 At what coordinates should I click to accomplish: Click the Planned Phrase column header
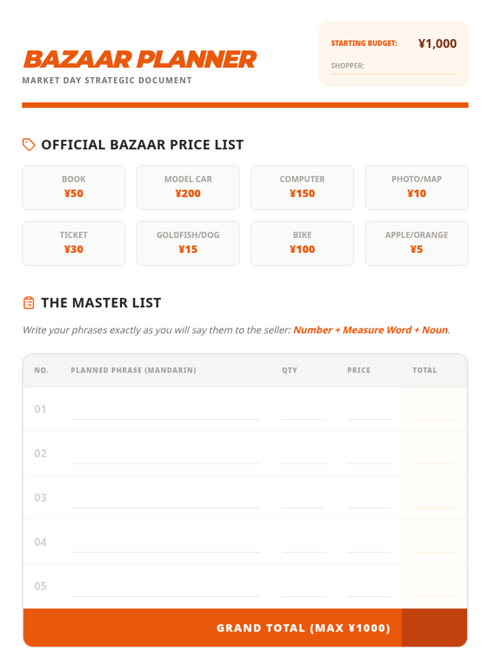pos(133,370)
